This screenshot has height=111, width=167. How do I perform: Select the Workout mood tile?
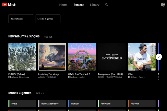point(82,104)
